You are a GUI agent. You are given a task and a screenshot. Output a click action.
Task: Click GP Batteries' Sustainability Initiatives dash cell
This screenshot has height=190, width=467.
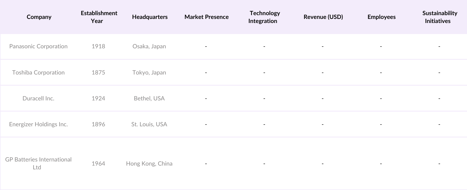tap(439, 164)
